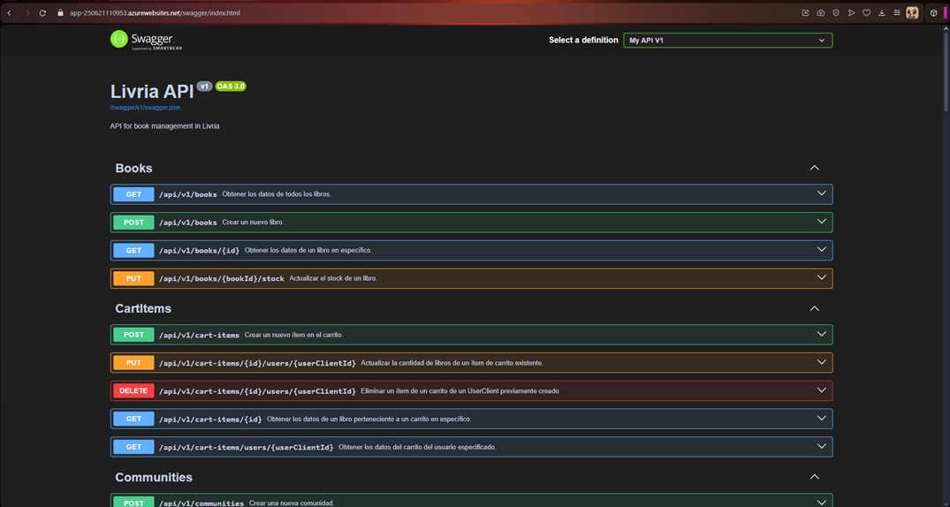The height and width of the screenshot is (507, 950).
Task: Open browser downloads icon
Action: tap(882, 12)
